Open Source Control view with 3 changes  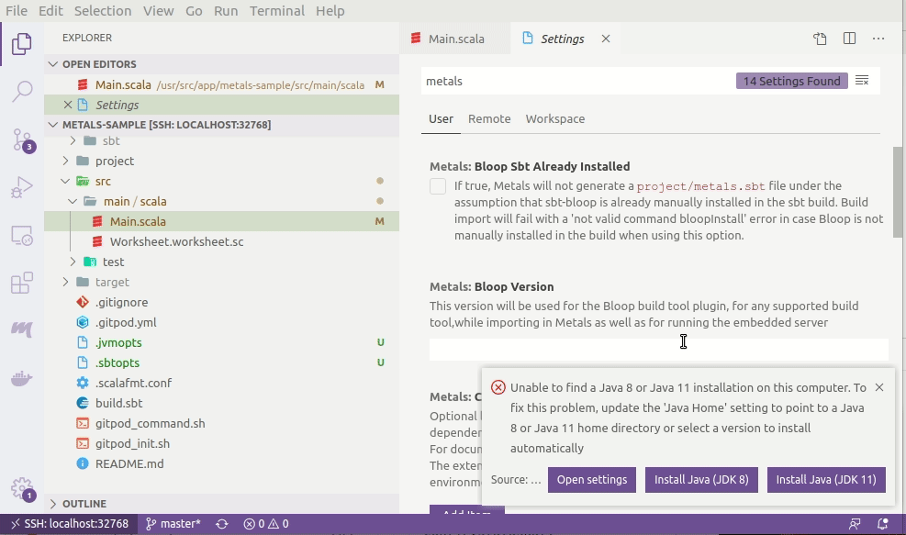23,139
